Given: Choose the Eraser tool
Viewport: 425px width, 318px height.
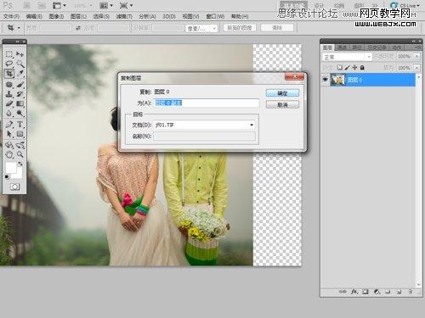Looking at the screenshot, I should point(9,103).
